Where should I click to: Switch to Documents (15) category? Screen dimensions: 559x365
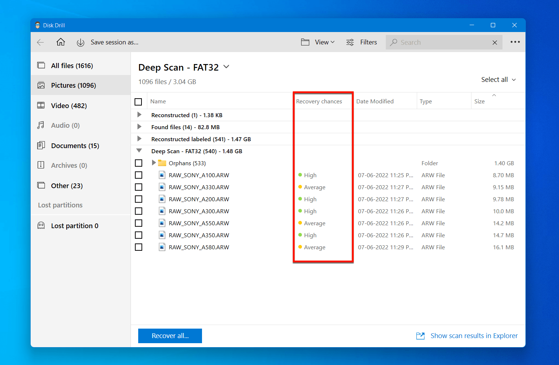(x=81, y=146)
